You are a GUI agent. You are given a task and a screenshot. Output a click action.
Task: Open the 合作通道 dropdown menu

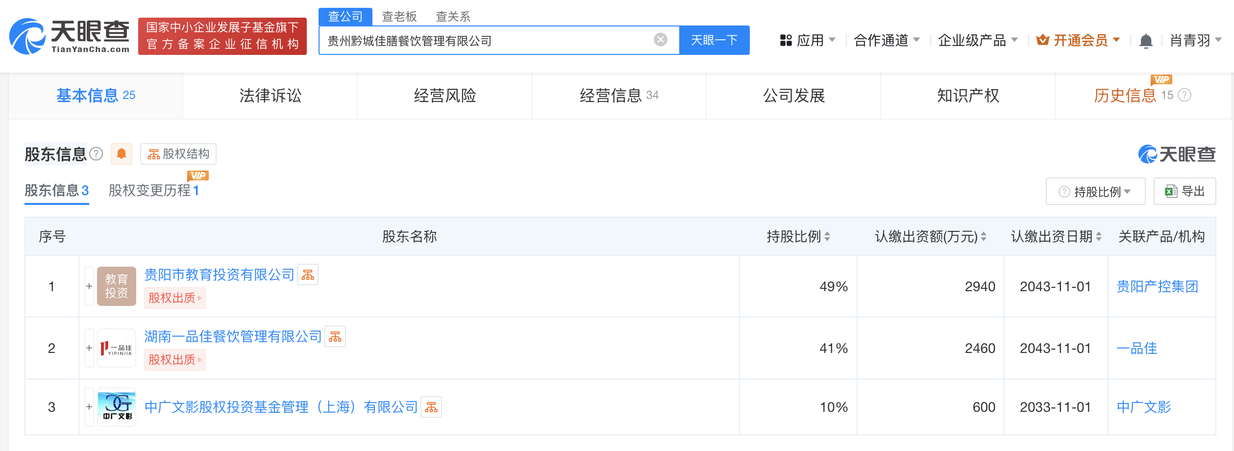tap(886, 40)
